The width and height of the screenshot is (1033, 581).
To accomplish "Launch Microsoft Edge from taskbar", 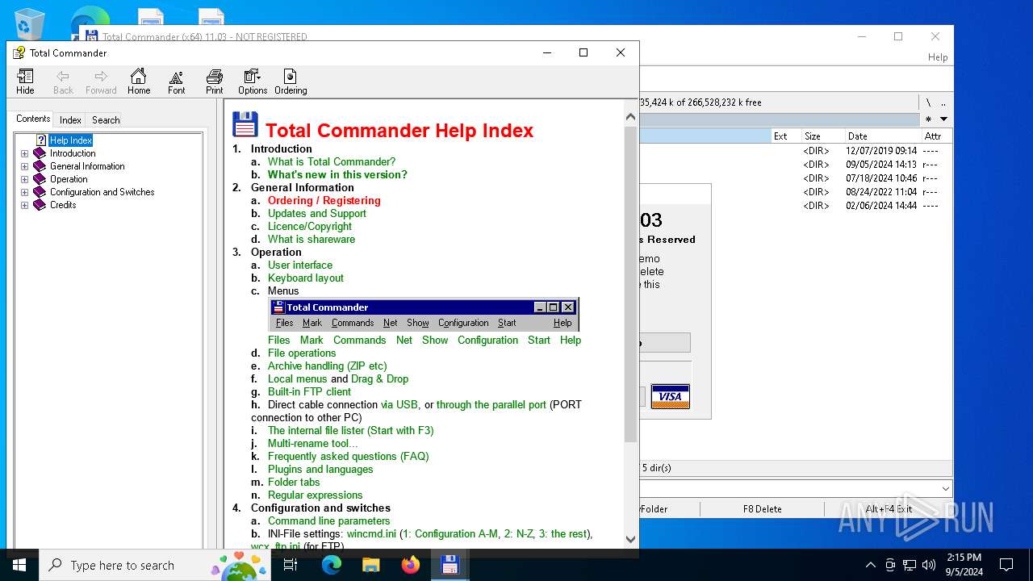I will pos(332,565).
